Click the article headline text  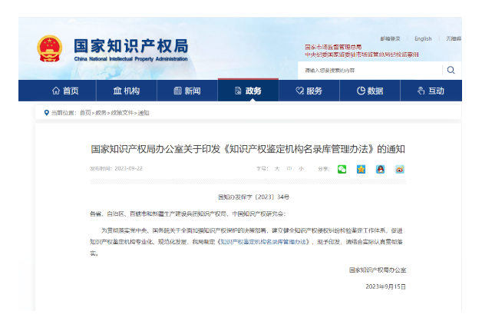pyautogui.click(x=248, y=149)
